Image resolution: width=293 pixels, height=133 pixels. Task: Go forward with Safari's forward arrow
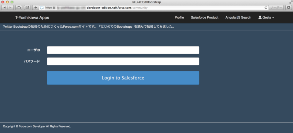coord(11,8)
